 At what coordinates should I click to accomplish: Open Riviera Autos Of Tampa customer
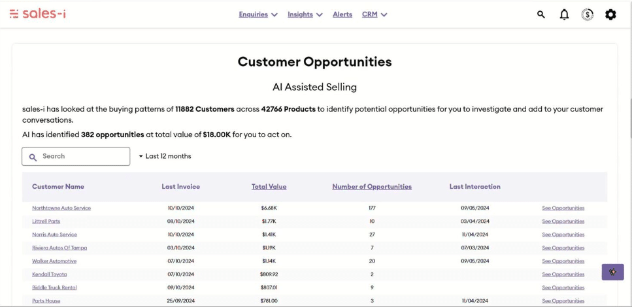[x=59, y=248]
